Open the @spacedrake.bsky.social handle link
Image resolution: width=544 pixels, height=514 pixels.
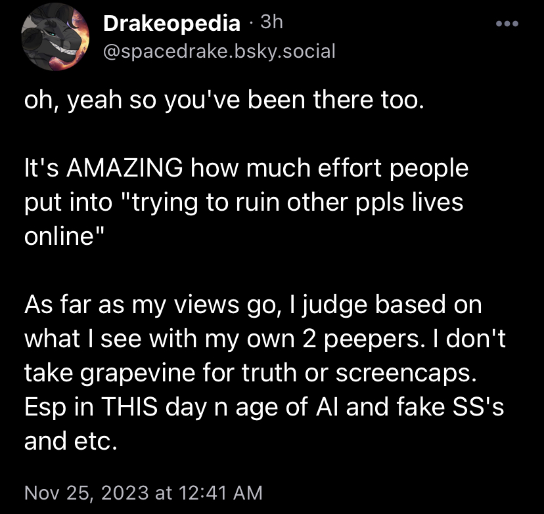[219, 51]
